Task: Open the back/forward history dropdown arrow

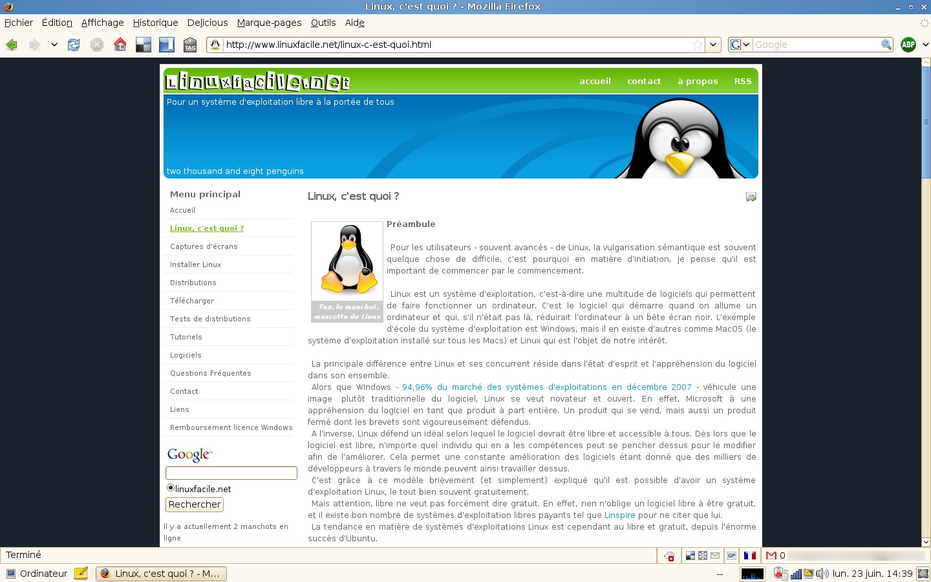Action: pyautogui.click(x=54, y=45)
